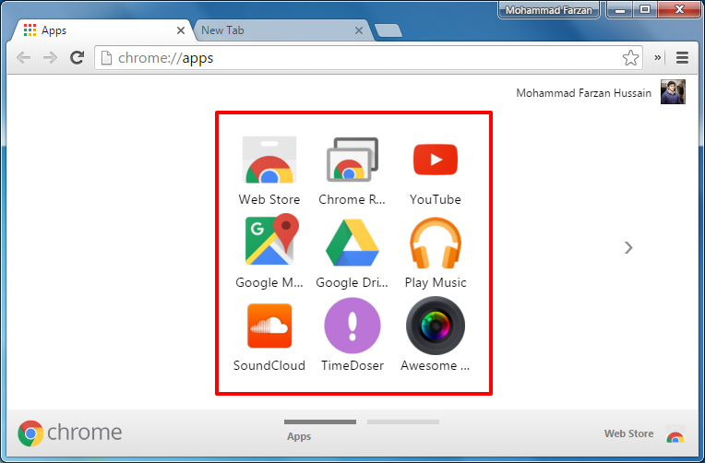Close the Apps tab
Viewport: 705px width, 463px height.
180,30
